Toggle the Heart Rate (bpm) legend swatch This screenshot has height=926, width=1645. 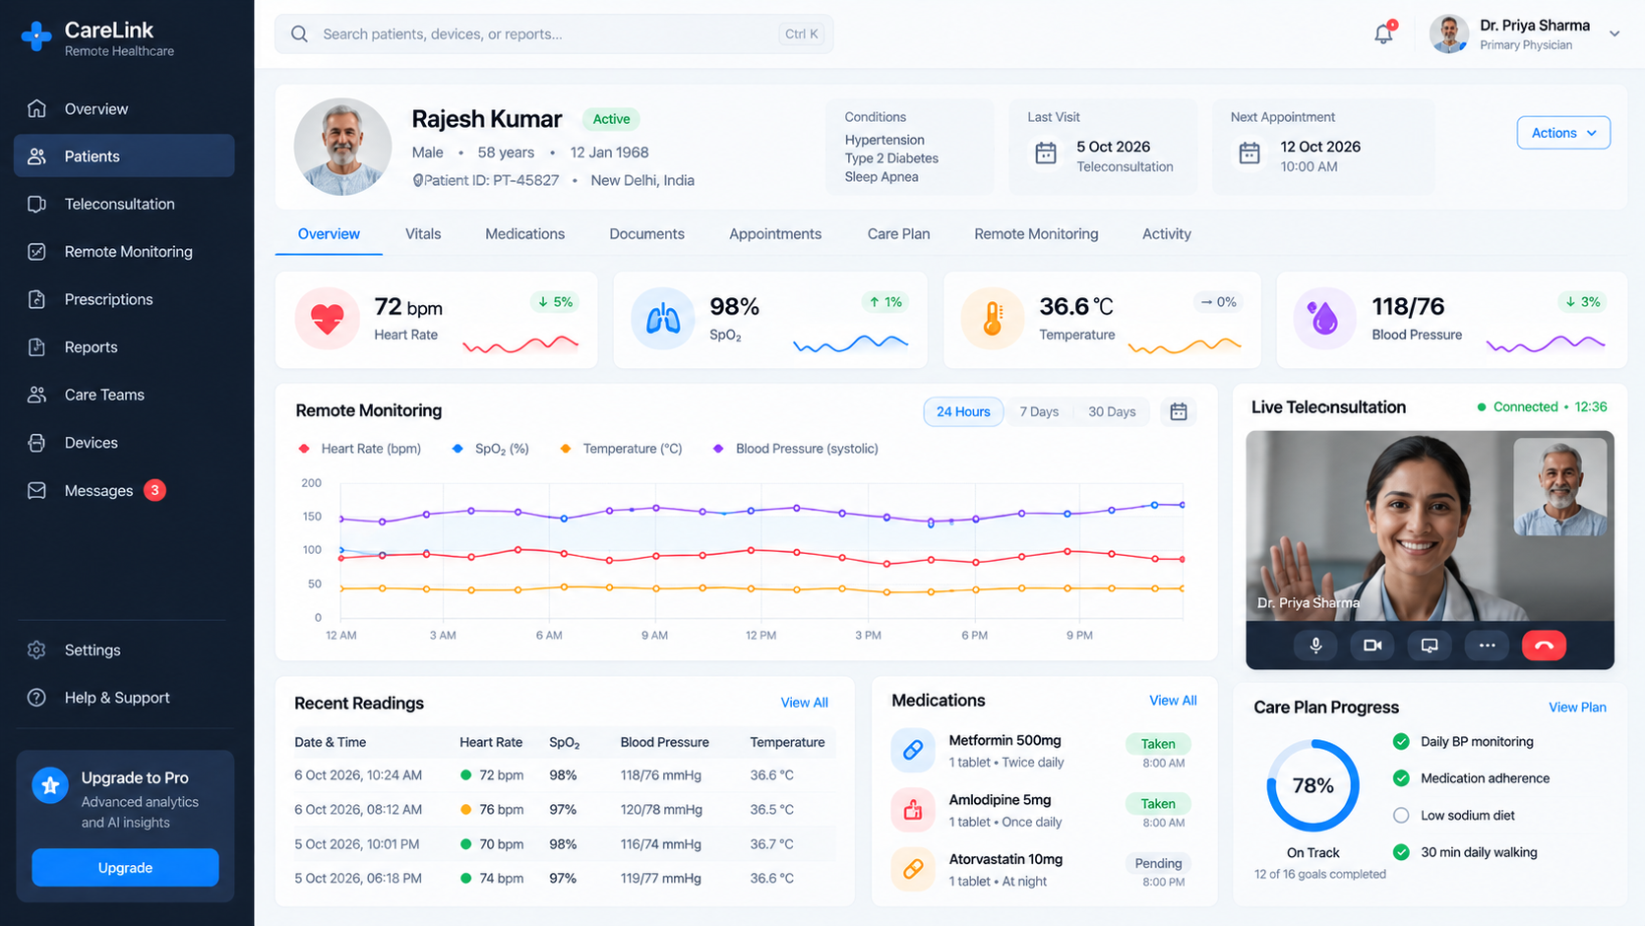click(x=304, y=449)
